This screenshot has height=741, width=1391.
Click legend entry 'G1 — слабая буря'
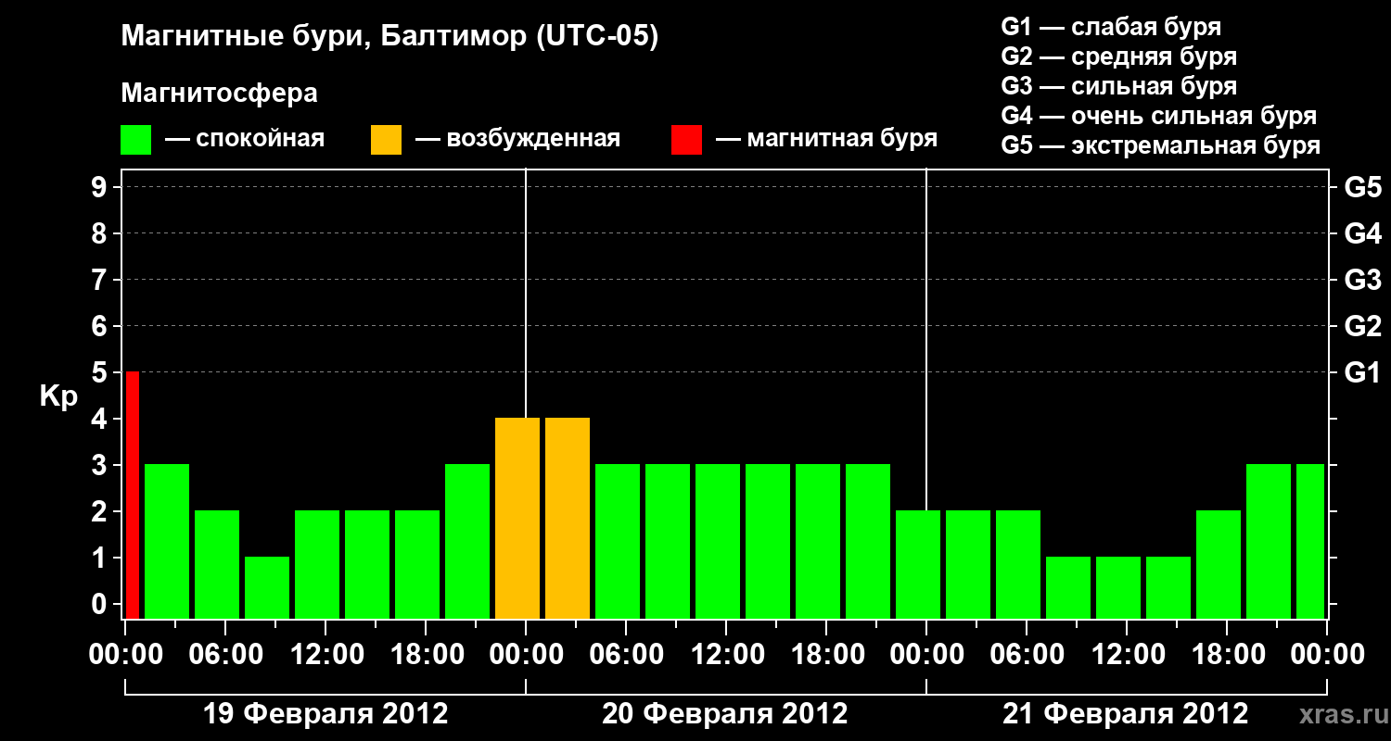[x=1111, y=27]
